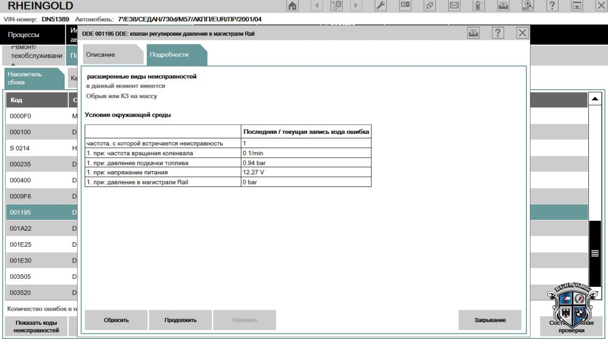Click the battery status icon
This screenshot has width=608, height=339.
pos(479,6)
